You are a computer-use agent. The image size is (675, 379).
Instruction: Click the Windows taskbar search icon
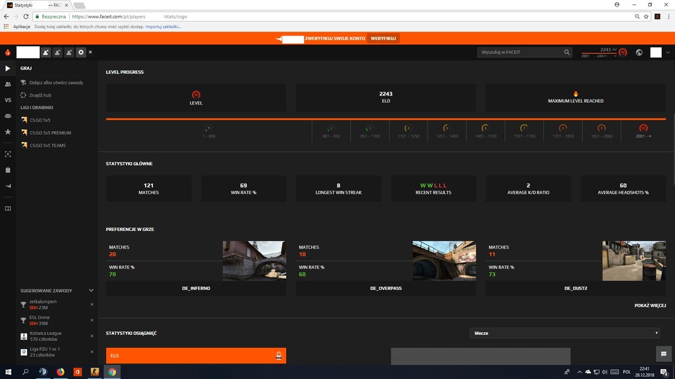[x=26, y=372]
